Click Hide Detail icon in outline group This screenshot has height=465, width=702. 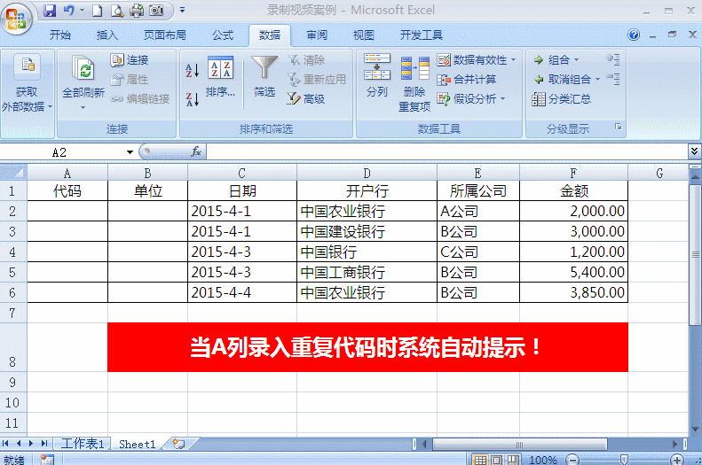click(x=613, y=79)
